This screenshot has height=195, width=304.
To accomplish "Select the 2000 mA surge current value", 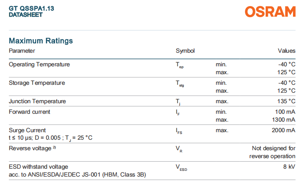I will tap(283, 130).
